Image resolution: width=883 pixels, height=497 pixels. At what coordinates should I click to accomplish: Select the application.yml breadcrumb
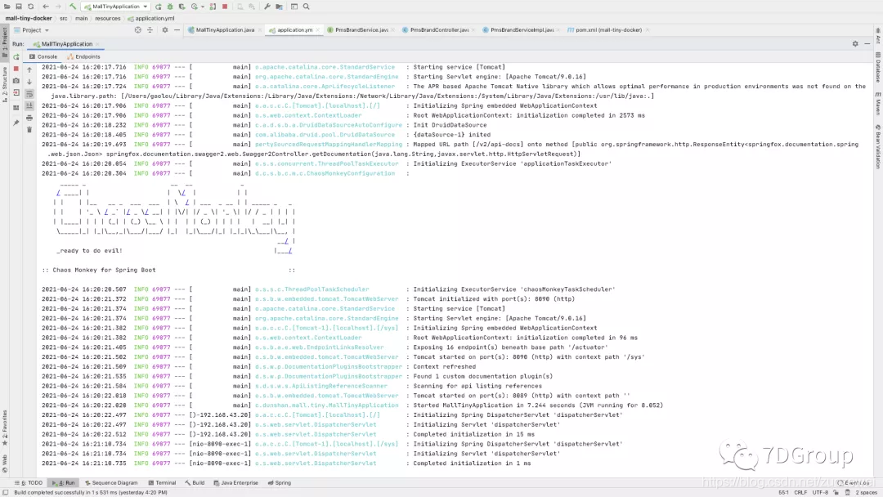[x=151, y=19]
